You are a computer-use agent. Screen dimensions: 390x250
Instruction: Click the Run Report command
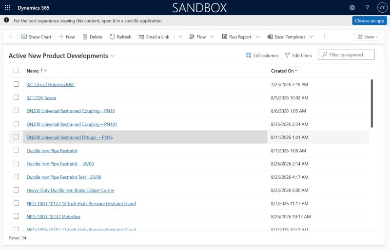coord(236,37)
